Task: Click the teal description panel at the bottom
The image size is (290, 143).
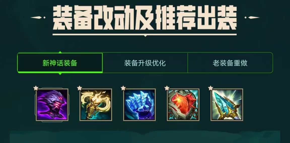Action: pyautogui.click(x=145, y=137)
